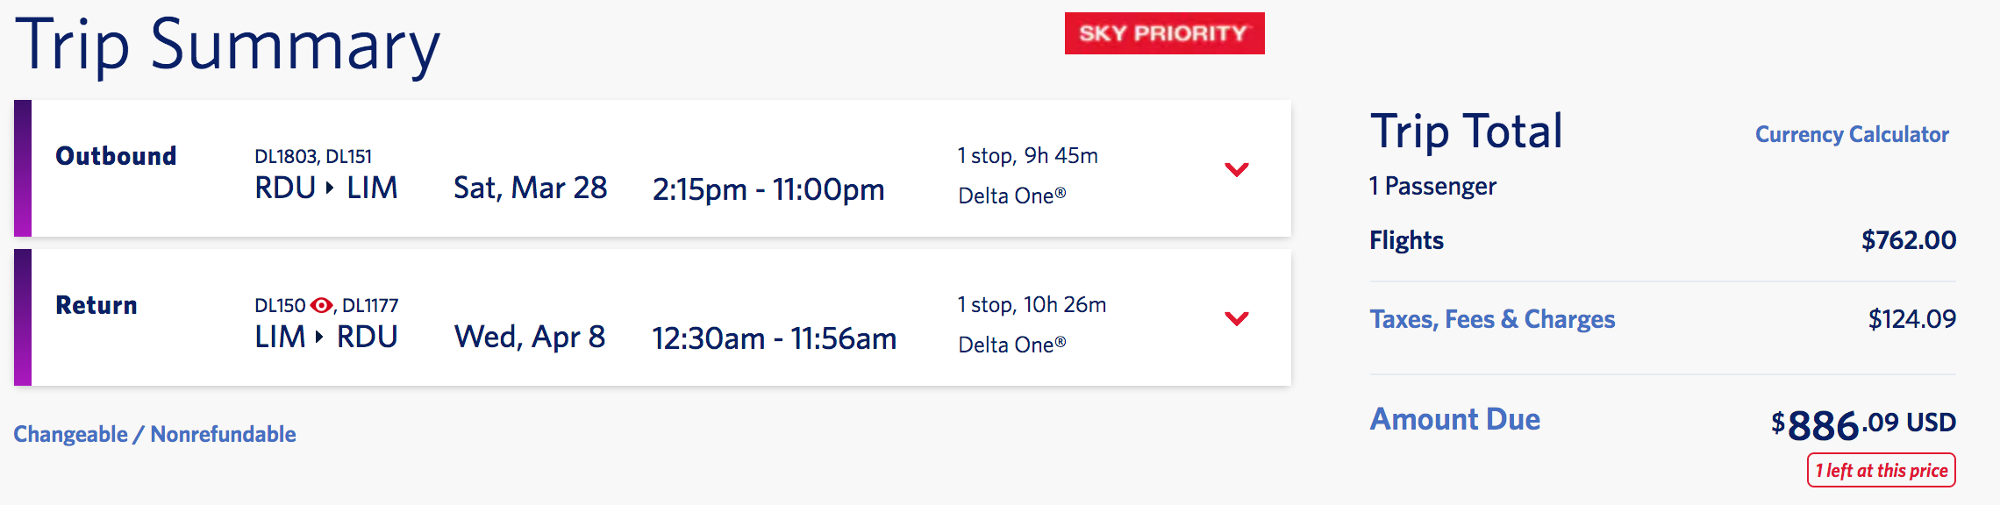Click the Amount Due link
Image resolution: width=2000 pixels, height=505 pixels.
point(1454,419)
